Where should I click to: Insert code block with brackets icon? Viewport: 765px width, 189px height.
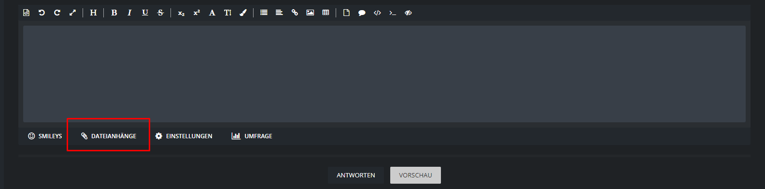tap(377, 13)
